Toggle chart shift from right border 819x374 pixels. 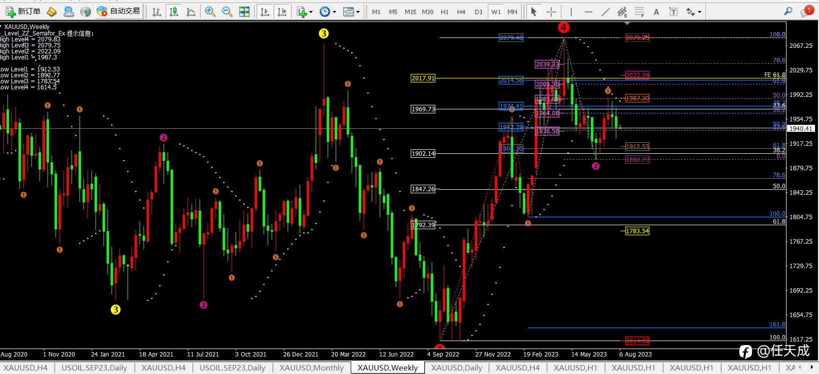click(x=282, y=11)
